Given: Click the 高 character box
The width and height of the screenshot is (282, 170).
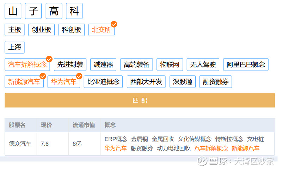Looking at the screenshot, I should [x=54, y=11].
